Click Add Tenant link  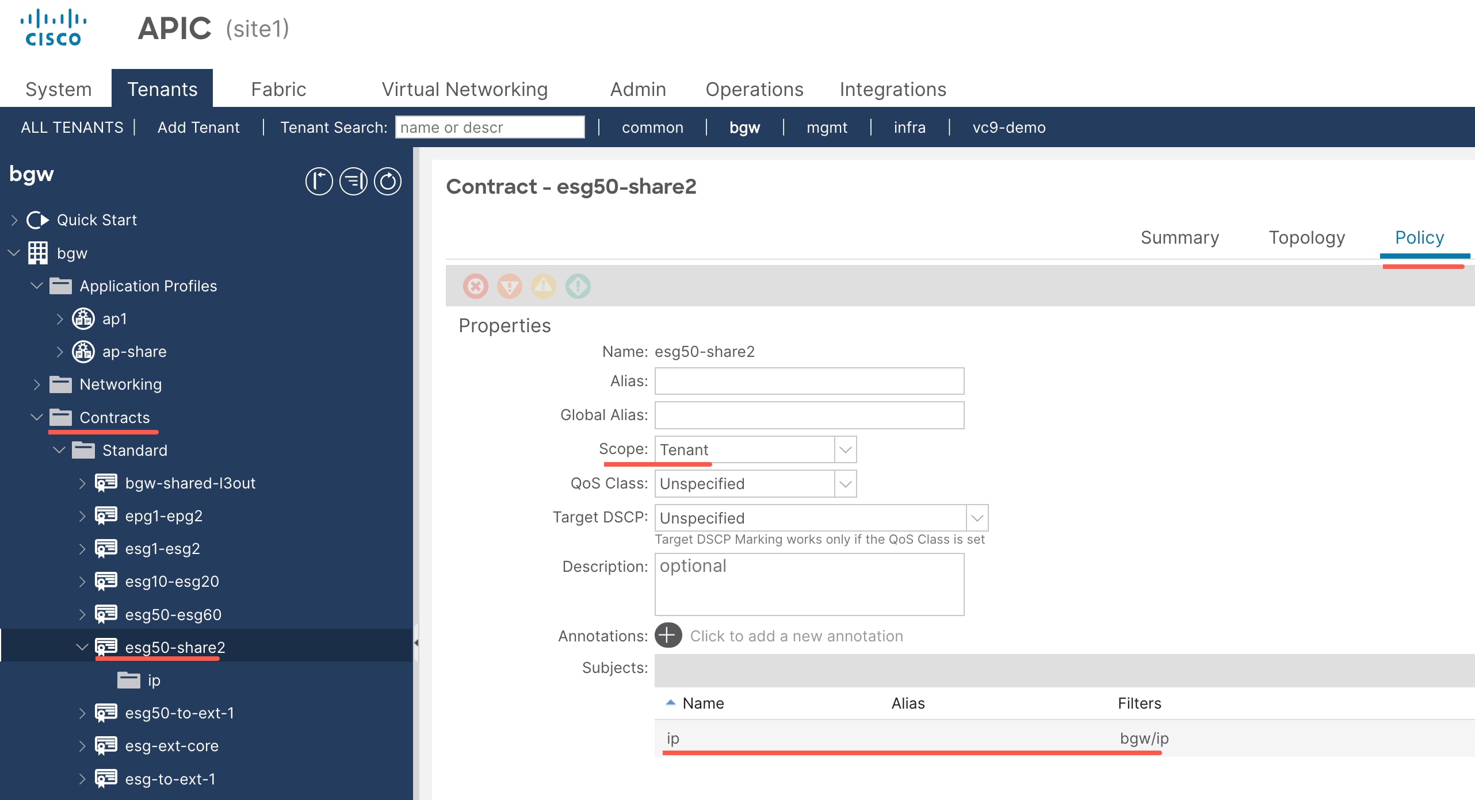click(198, 127)
